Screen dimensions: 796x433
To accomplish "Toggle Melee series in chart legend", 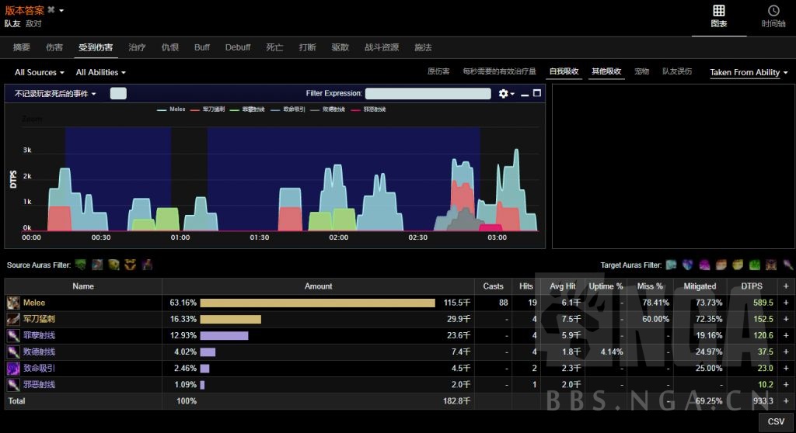I will (x=172, y=109).
